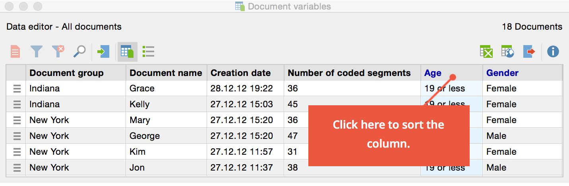Apply the filter funnel icon
Image resolution: width=569 pixels, height=186 pixels.
(37, 51)
